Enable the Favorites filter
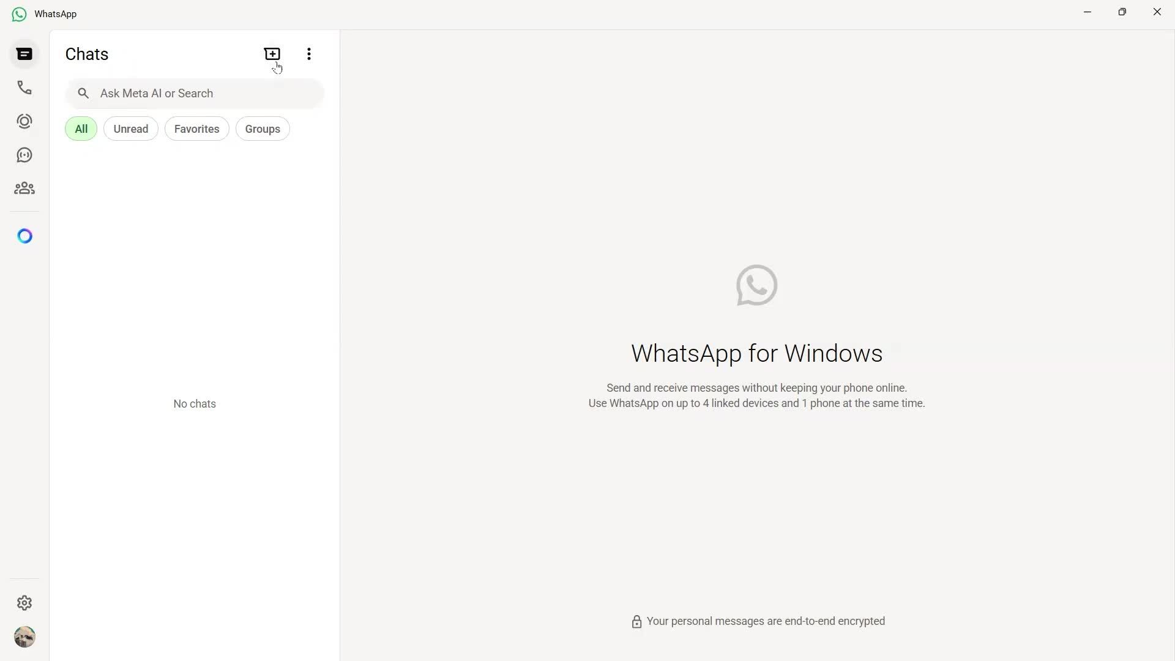Image resolution: width=1175 pixels, height=661 pixels. click(x=196, y=129)
